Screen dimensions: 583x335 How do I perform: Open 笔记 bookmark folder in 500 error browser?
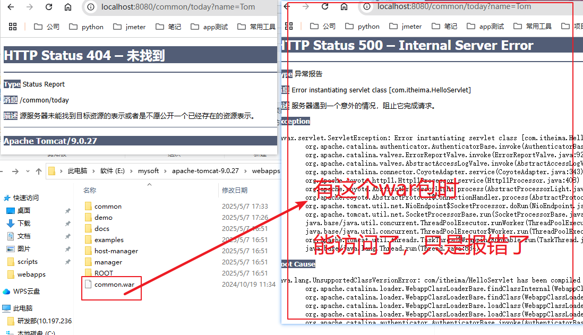click(445, 26)
